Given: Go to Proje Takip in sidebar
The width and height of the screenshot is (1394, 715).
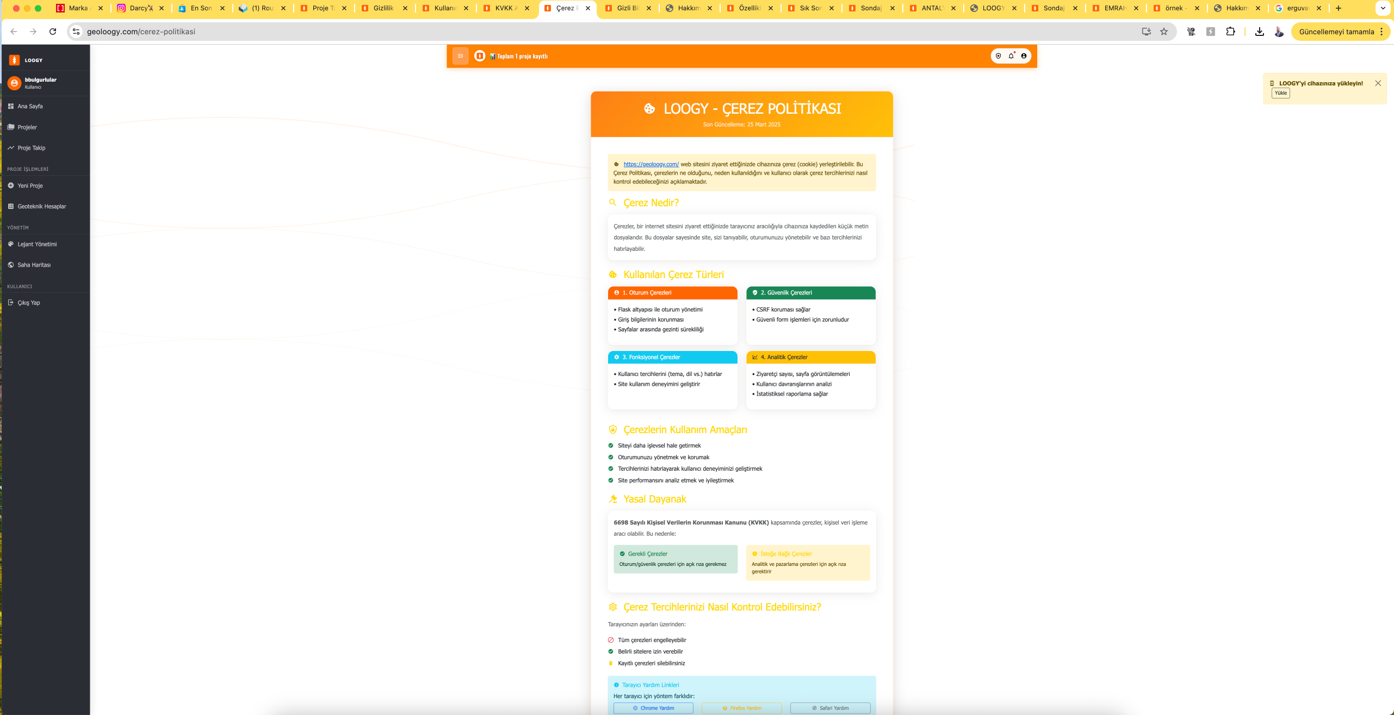Looking at the screenshot, I should 31,147.
